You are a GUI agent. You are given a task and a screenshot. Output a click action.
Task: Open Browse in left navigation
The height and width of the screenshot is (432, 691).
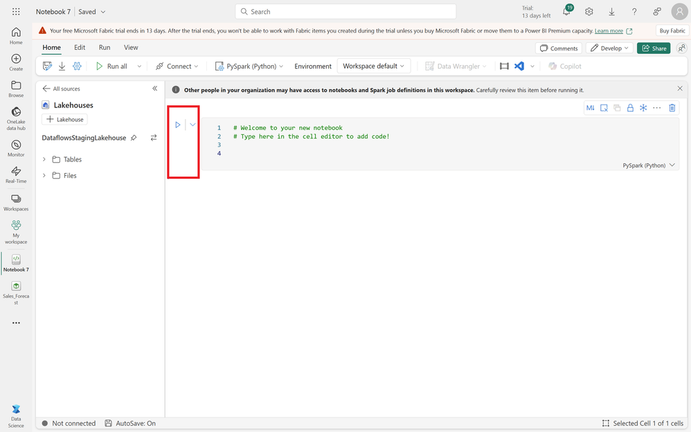[16, 89]
